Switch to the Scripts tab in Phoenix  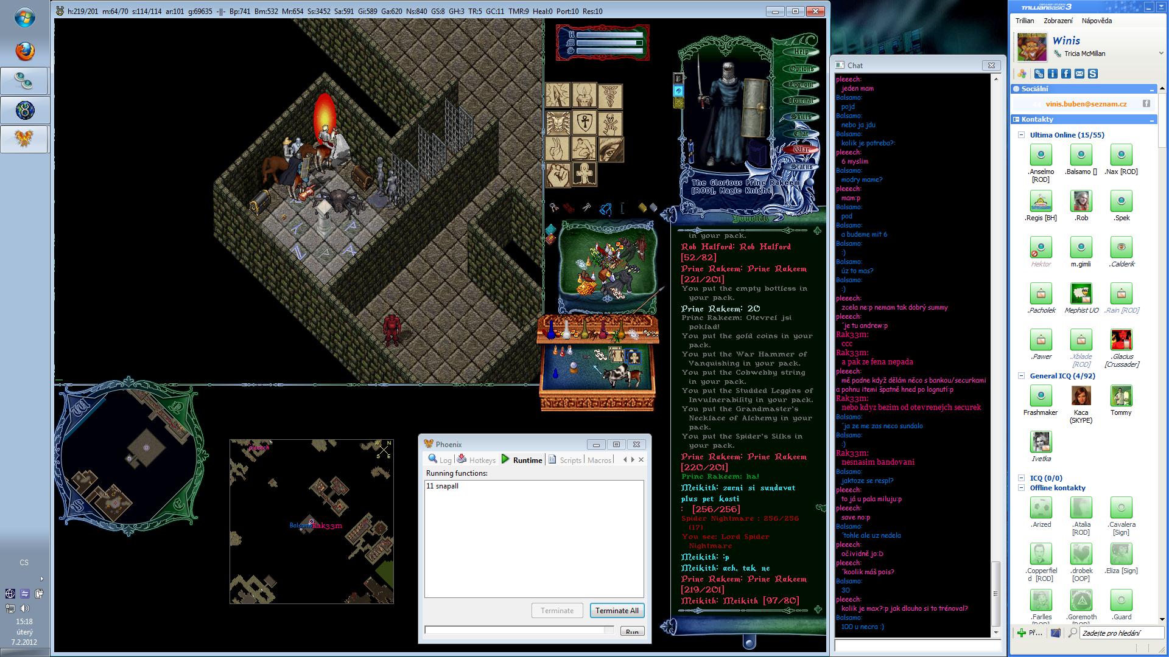(x=565, y=460)
